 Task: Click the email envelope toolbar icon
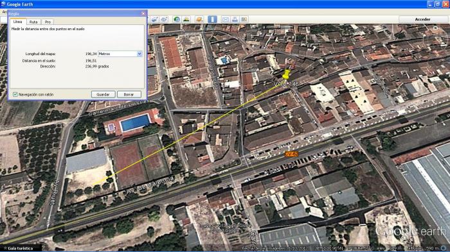pos(226,19)
